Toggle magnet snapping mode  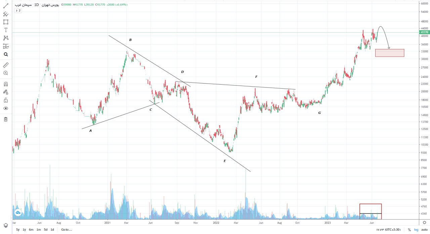tap(6, 84)
